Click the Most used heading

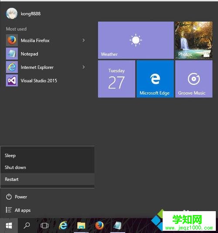(x=16, y=29)
